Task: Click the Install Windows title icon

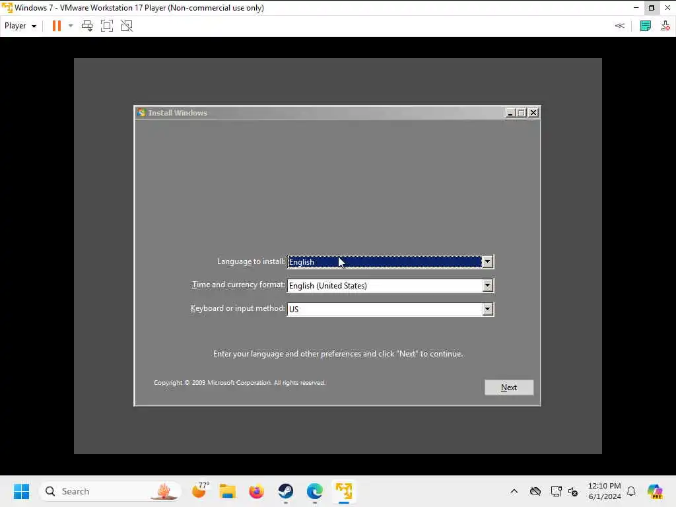Action: [141, 112]
